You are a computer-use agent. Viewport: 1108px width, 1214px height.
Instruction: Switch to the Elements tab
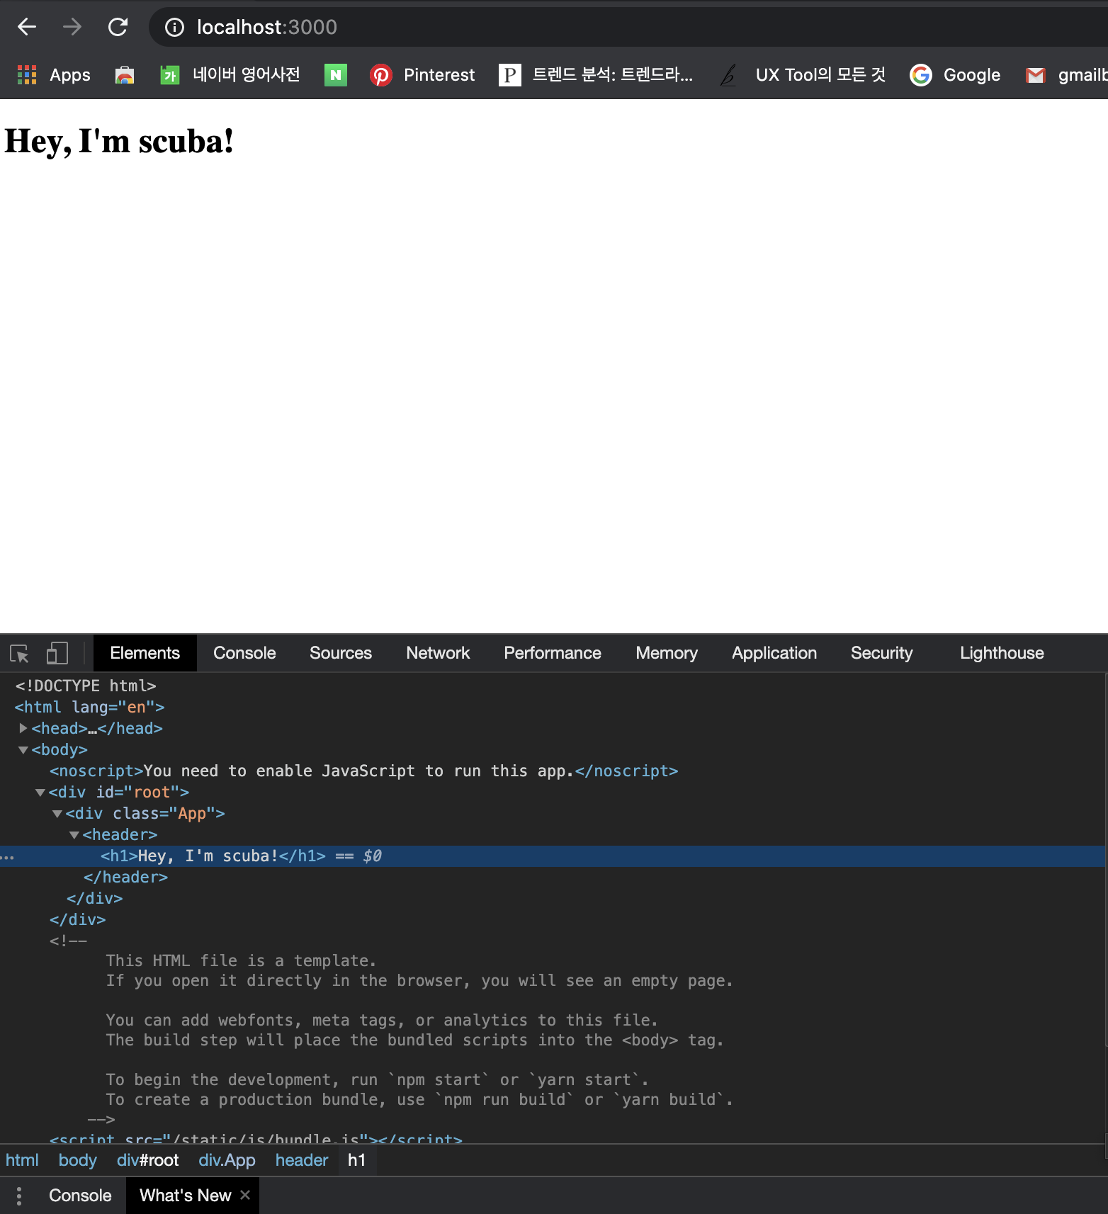click(x=145, y=653)
